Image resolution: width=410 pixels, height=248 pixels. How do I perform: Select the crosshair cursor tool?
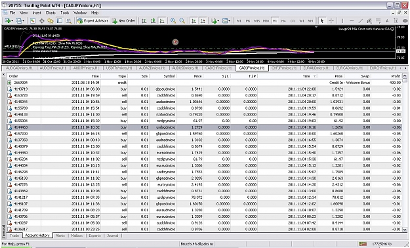tap(331, 21)
